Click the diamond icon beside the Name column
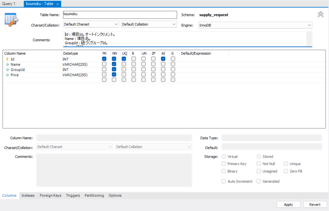Image resolution: width=329 pixels, height=211 pixels. [7, 64]
